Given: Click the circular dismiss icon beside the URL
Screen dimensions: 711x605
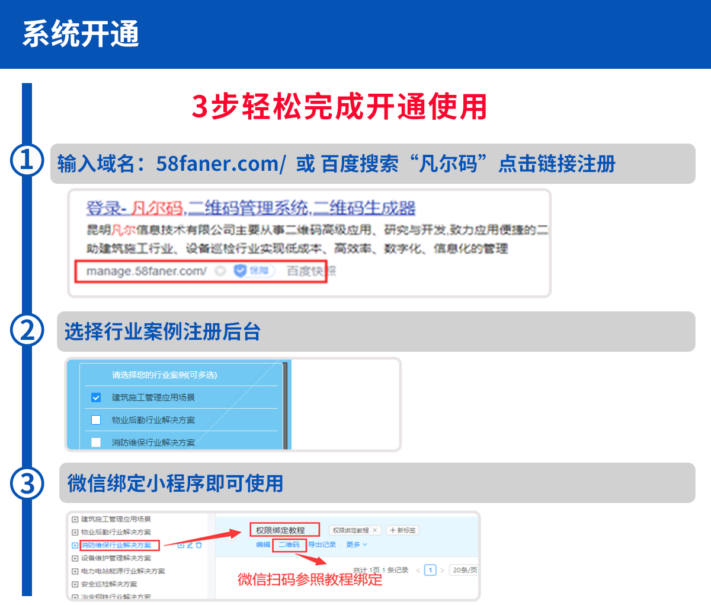Looking at the screenshot, I should [220, 270].
